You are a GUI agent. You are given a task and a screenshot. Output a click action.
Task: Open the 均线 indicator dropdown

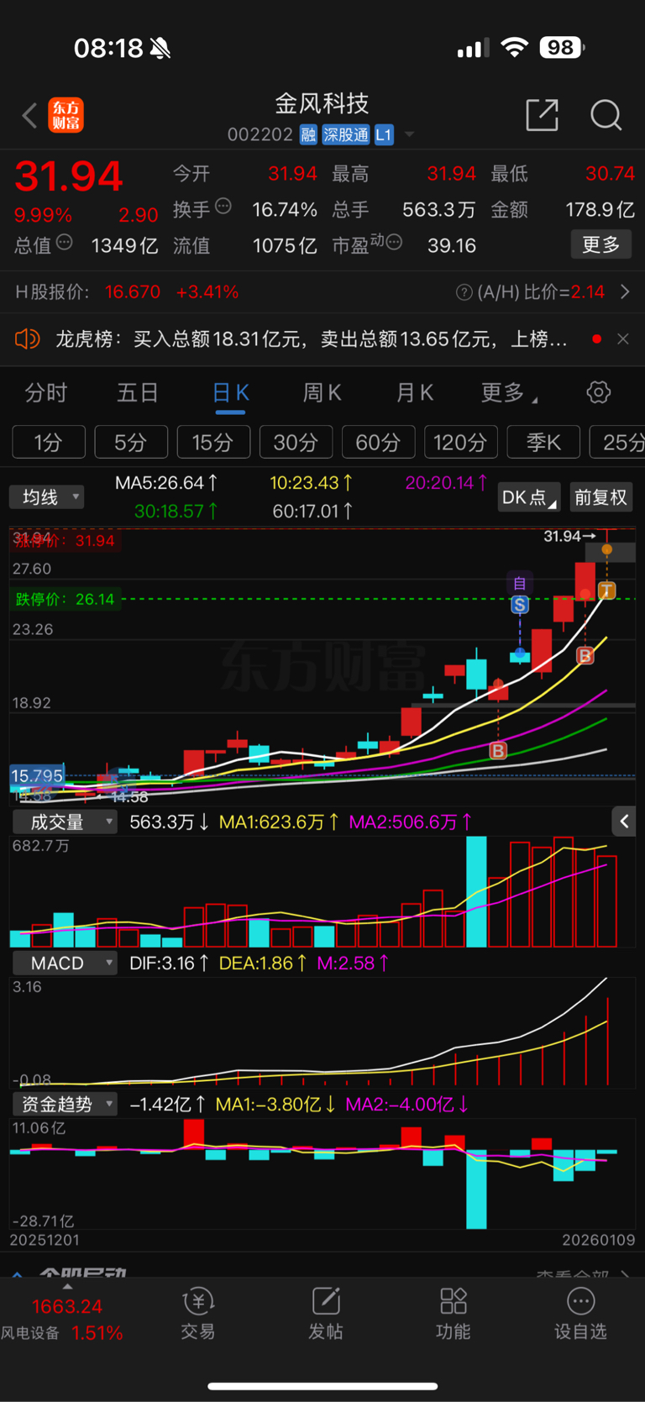47,496
